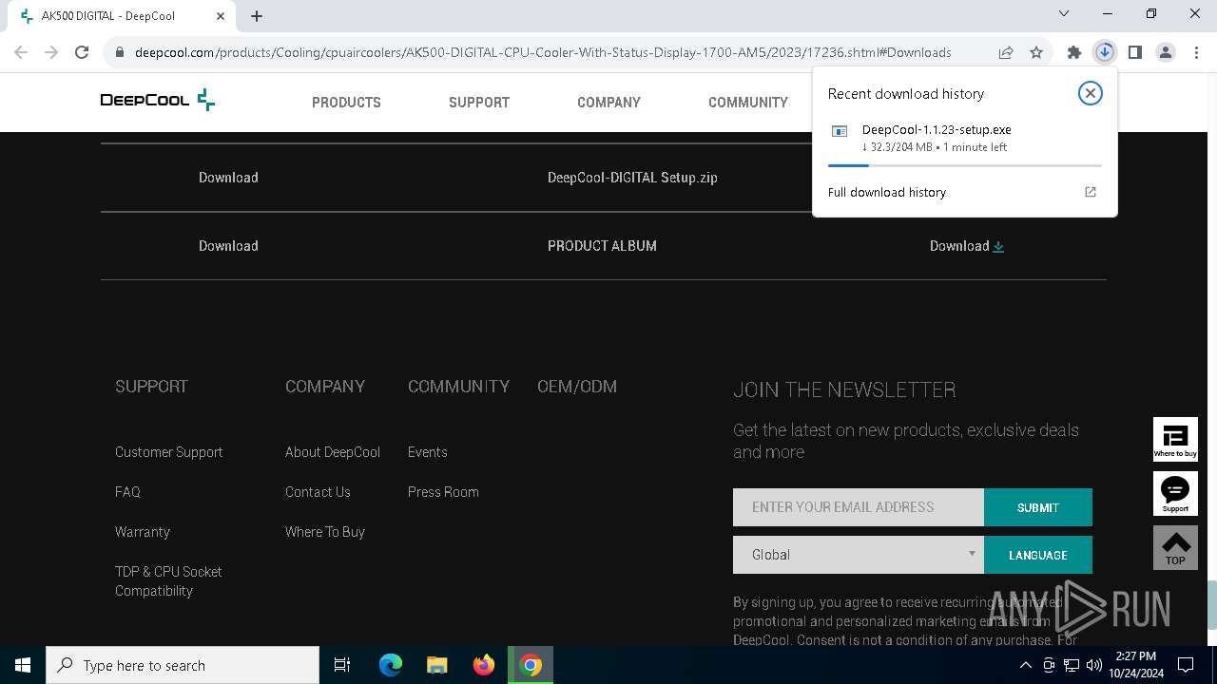Image resolution: width=1217 pixels, height=684 pixels.
Task: Open TDP & CPU Socket Compatibility link
Action: point(168,581)
